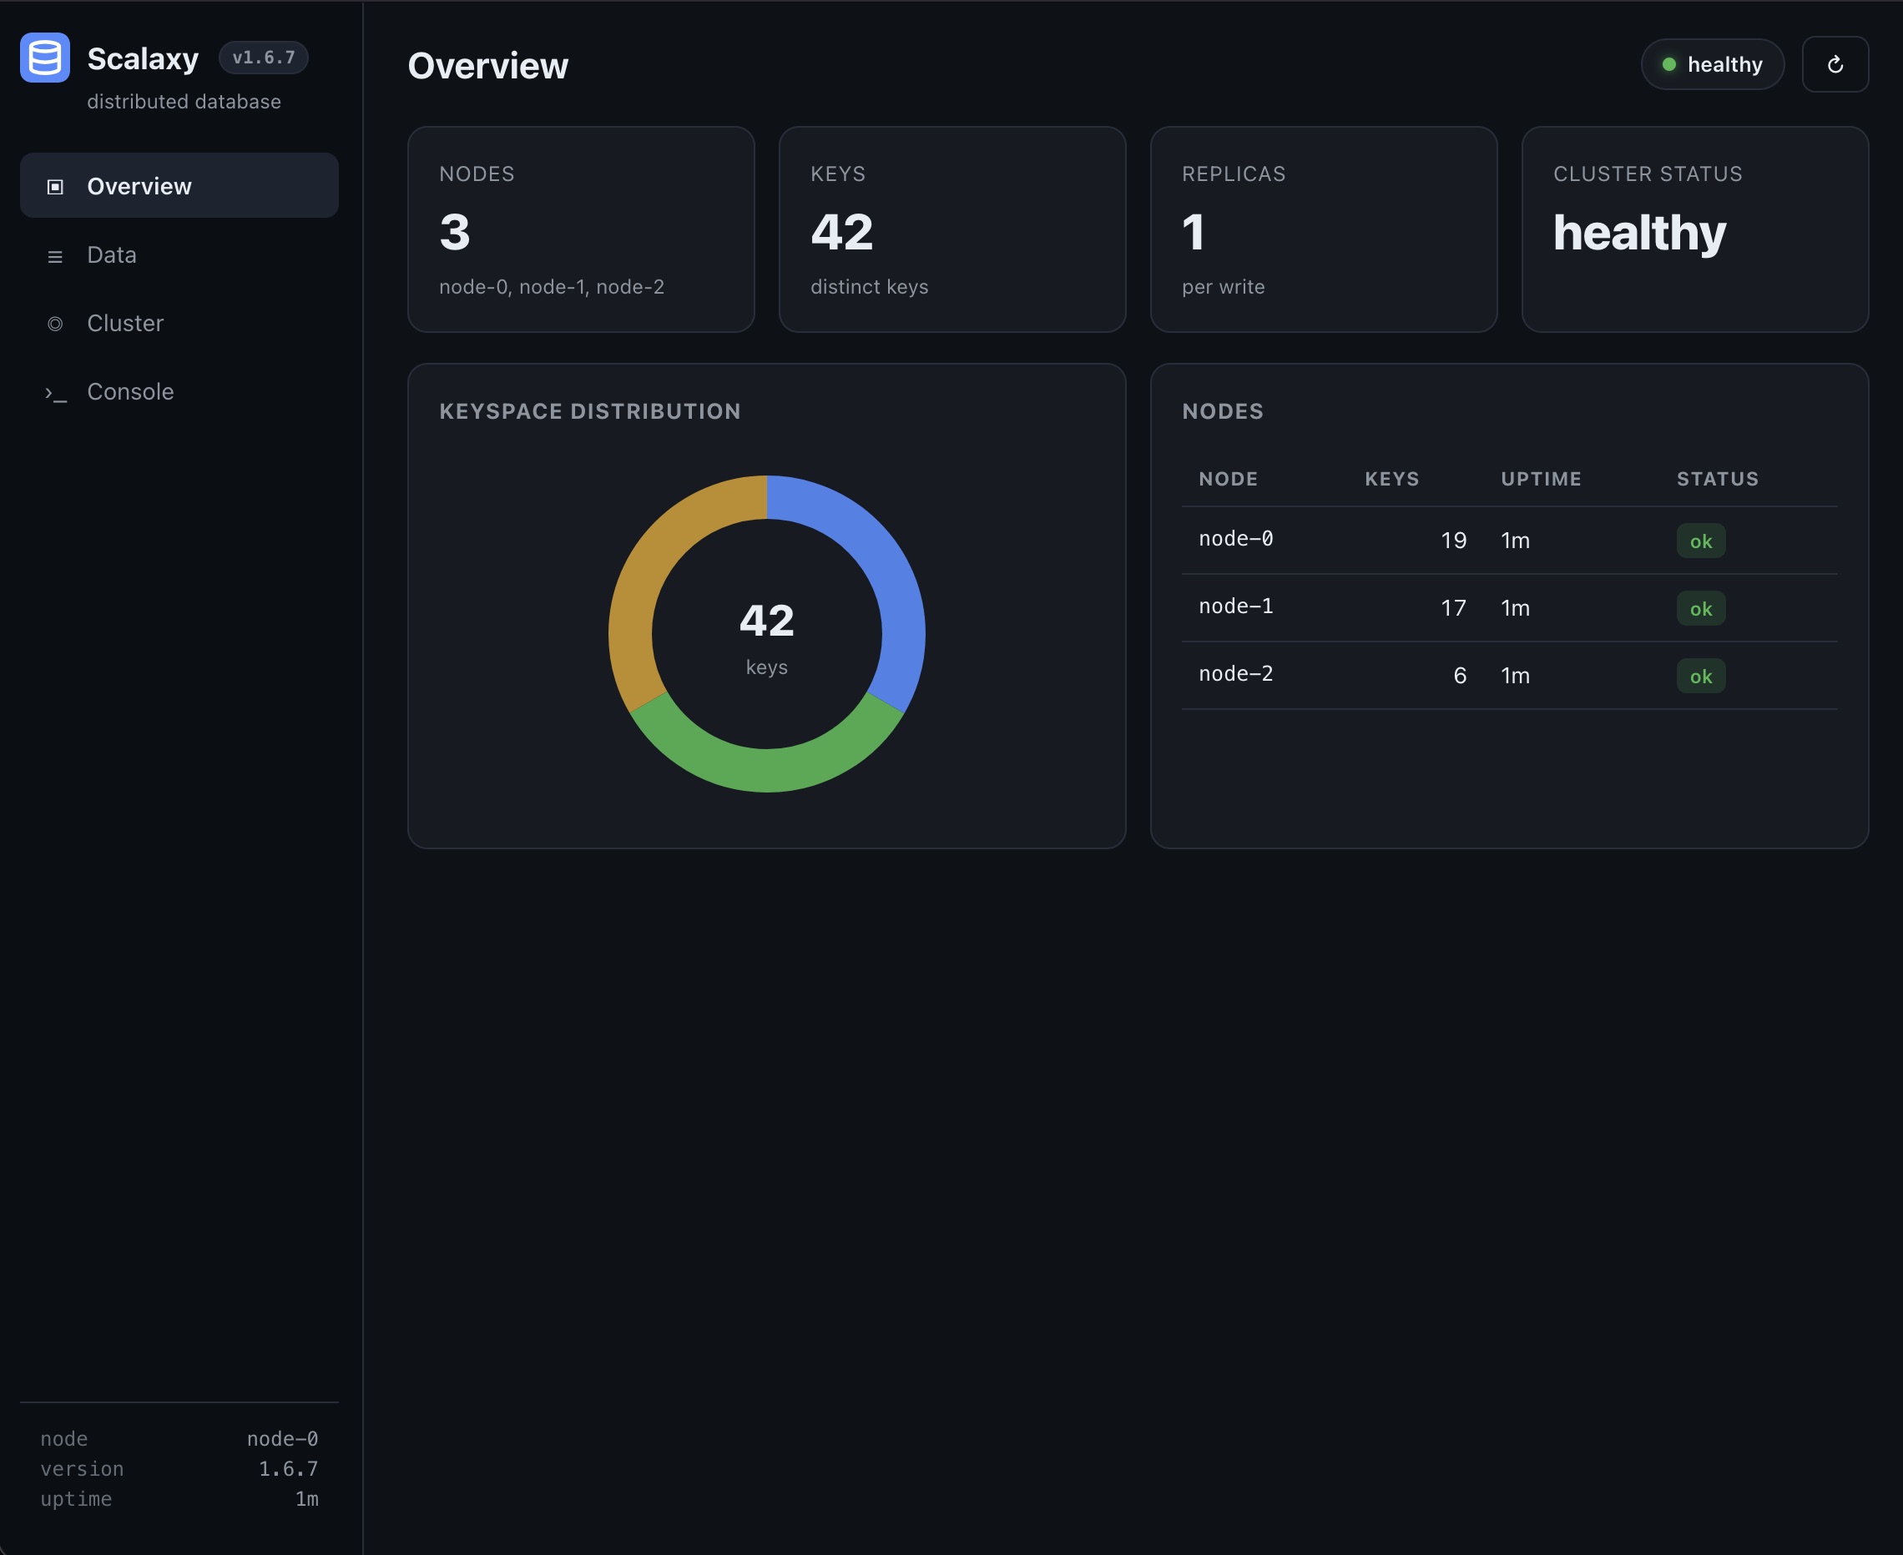Click the NODE column header
The height and width of the screenshot is (1555, 1903).
coord(1229,479)
